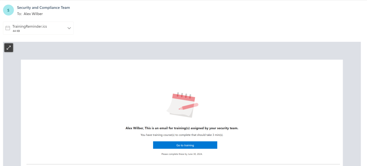367x166 pixels.
Task: Click the calendar icon on the attachment
Action: coord(8,28)
